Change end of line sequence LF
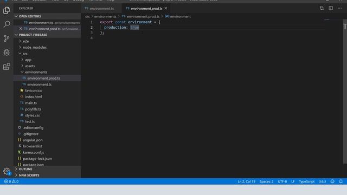The height and width of the screenshot is (195, 347). point(293,181)
